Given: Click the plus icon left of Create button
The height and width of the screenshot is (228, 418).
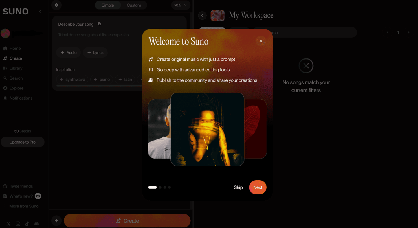Looking at the screenshot, I should pyautogui.click(x=56, y=221).
